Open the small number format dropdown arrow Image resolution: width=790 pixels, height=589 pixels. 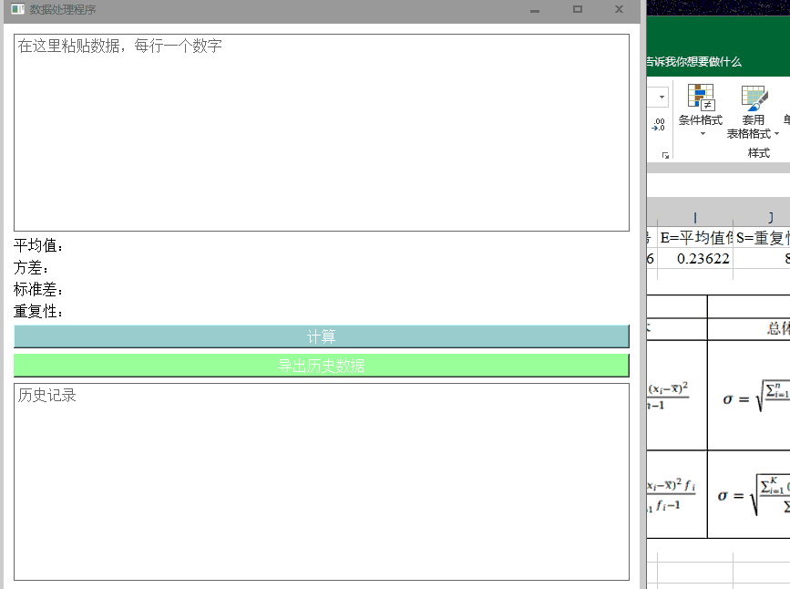(662, 96)
